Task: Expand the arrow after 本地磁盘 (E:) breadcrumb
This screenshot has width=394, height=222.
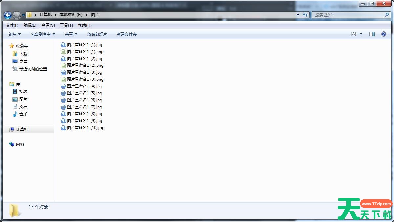Action: coord(87,15)
